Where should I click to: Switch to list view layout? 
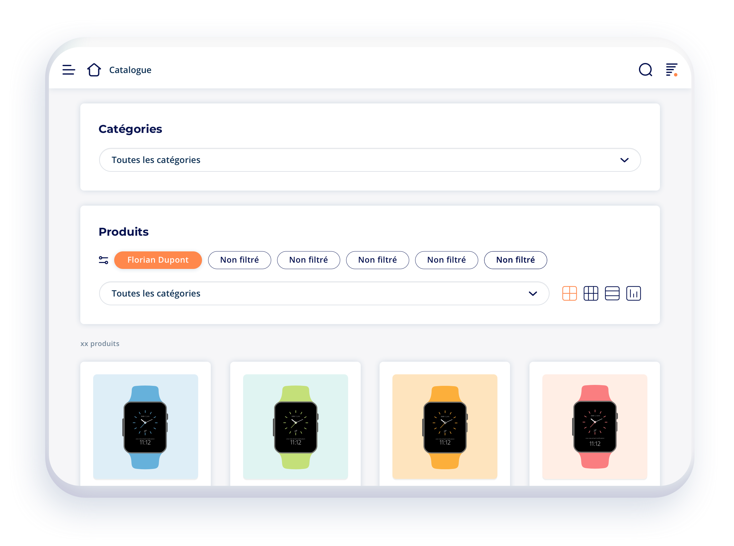point(611,294)
